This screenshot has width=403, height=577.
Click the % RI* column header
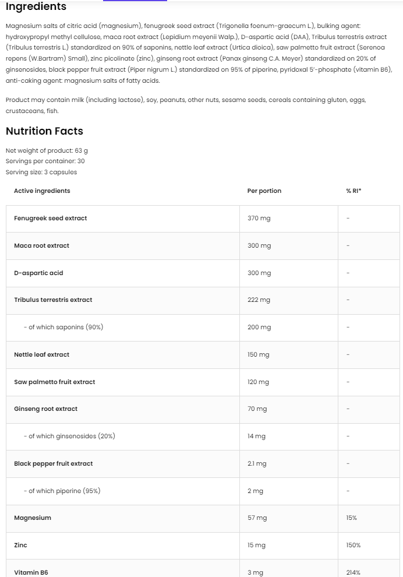click(x=353, y=191)
